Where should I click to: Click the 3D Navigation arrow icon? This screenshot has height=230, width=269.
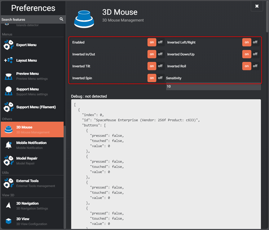(x=8, y=206)
